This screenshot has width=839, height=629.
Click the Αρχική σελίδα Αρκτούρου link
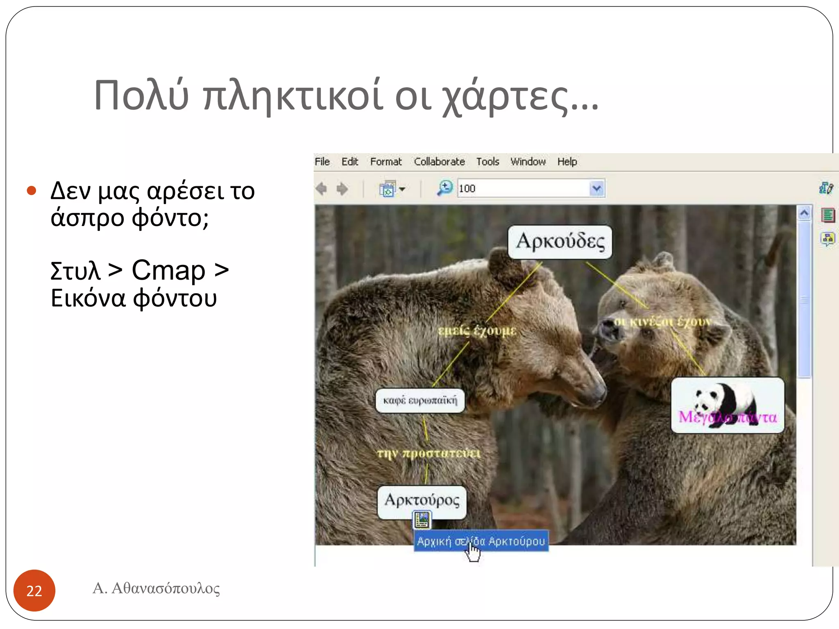(481, 541)
